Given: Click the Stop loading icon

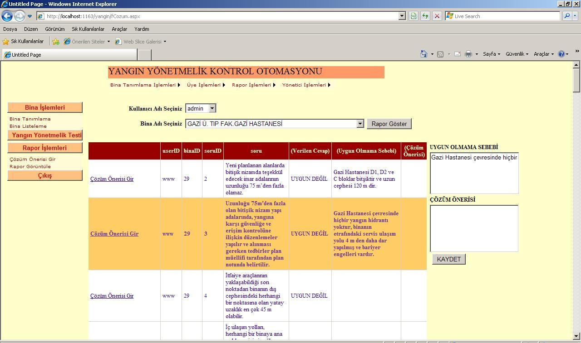Looking at the screenshot, I should pos(437,16).
